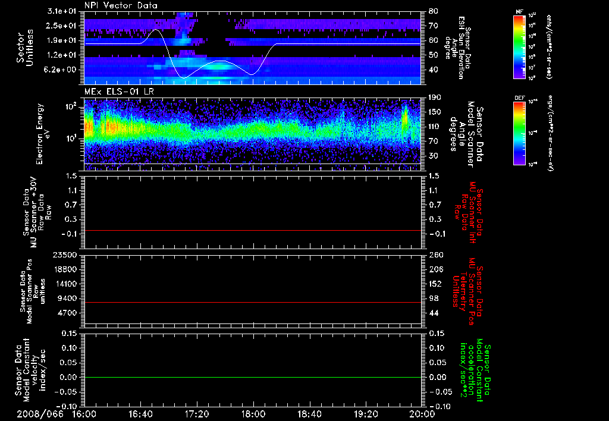Click the 'Electron Energy eV' axis title
The width and height of the screenshot is (609, 421).
[x=43, y=134]
